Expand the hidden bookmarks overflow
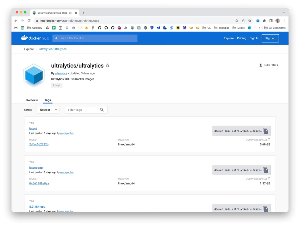The height and width of the screenshot is (227, 300). [259, 28]
